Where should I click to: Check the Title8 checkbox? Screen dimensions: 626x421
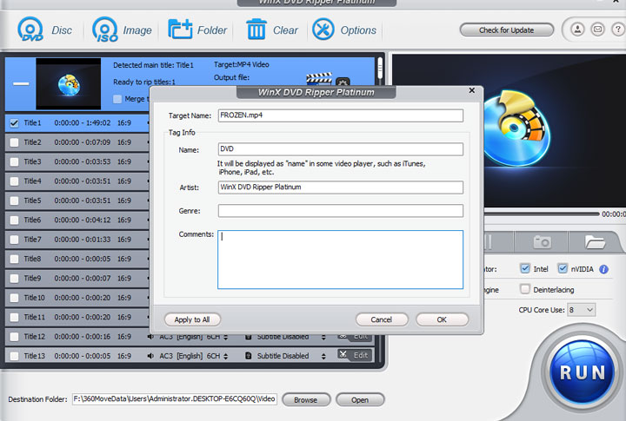point(14,260)
